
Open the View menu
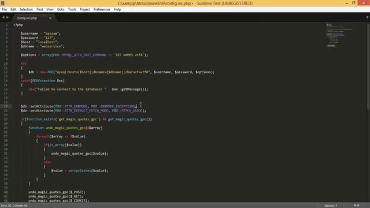point(50,9)
